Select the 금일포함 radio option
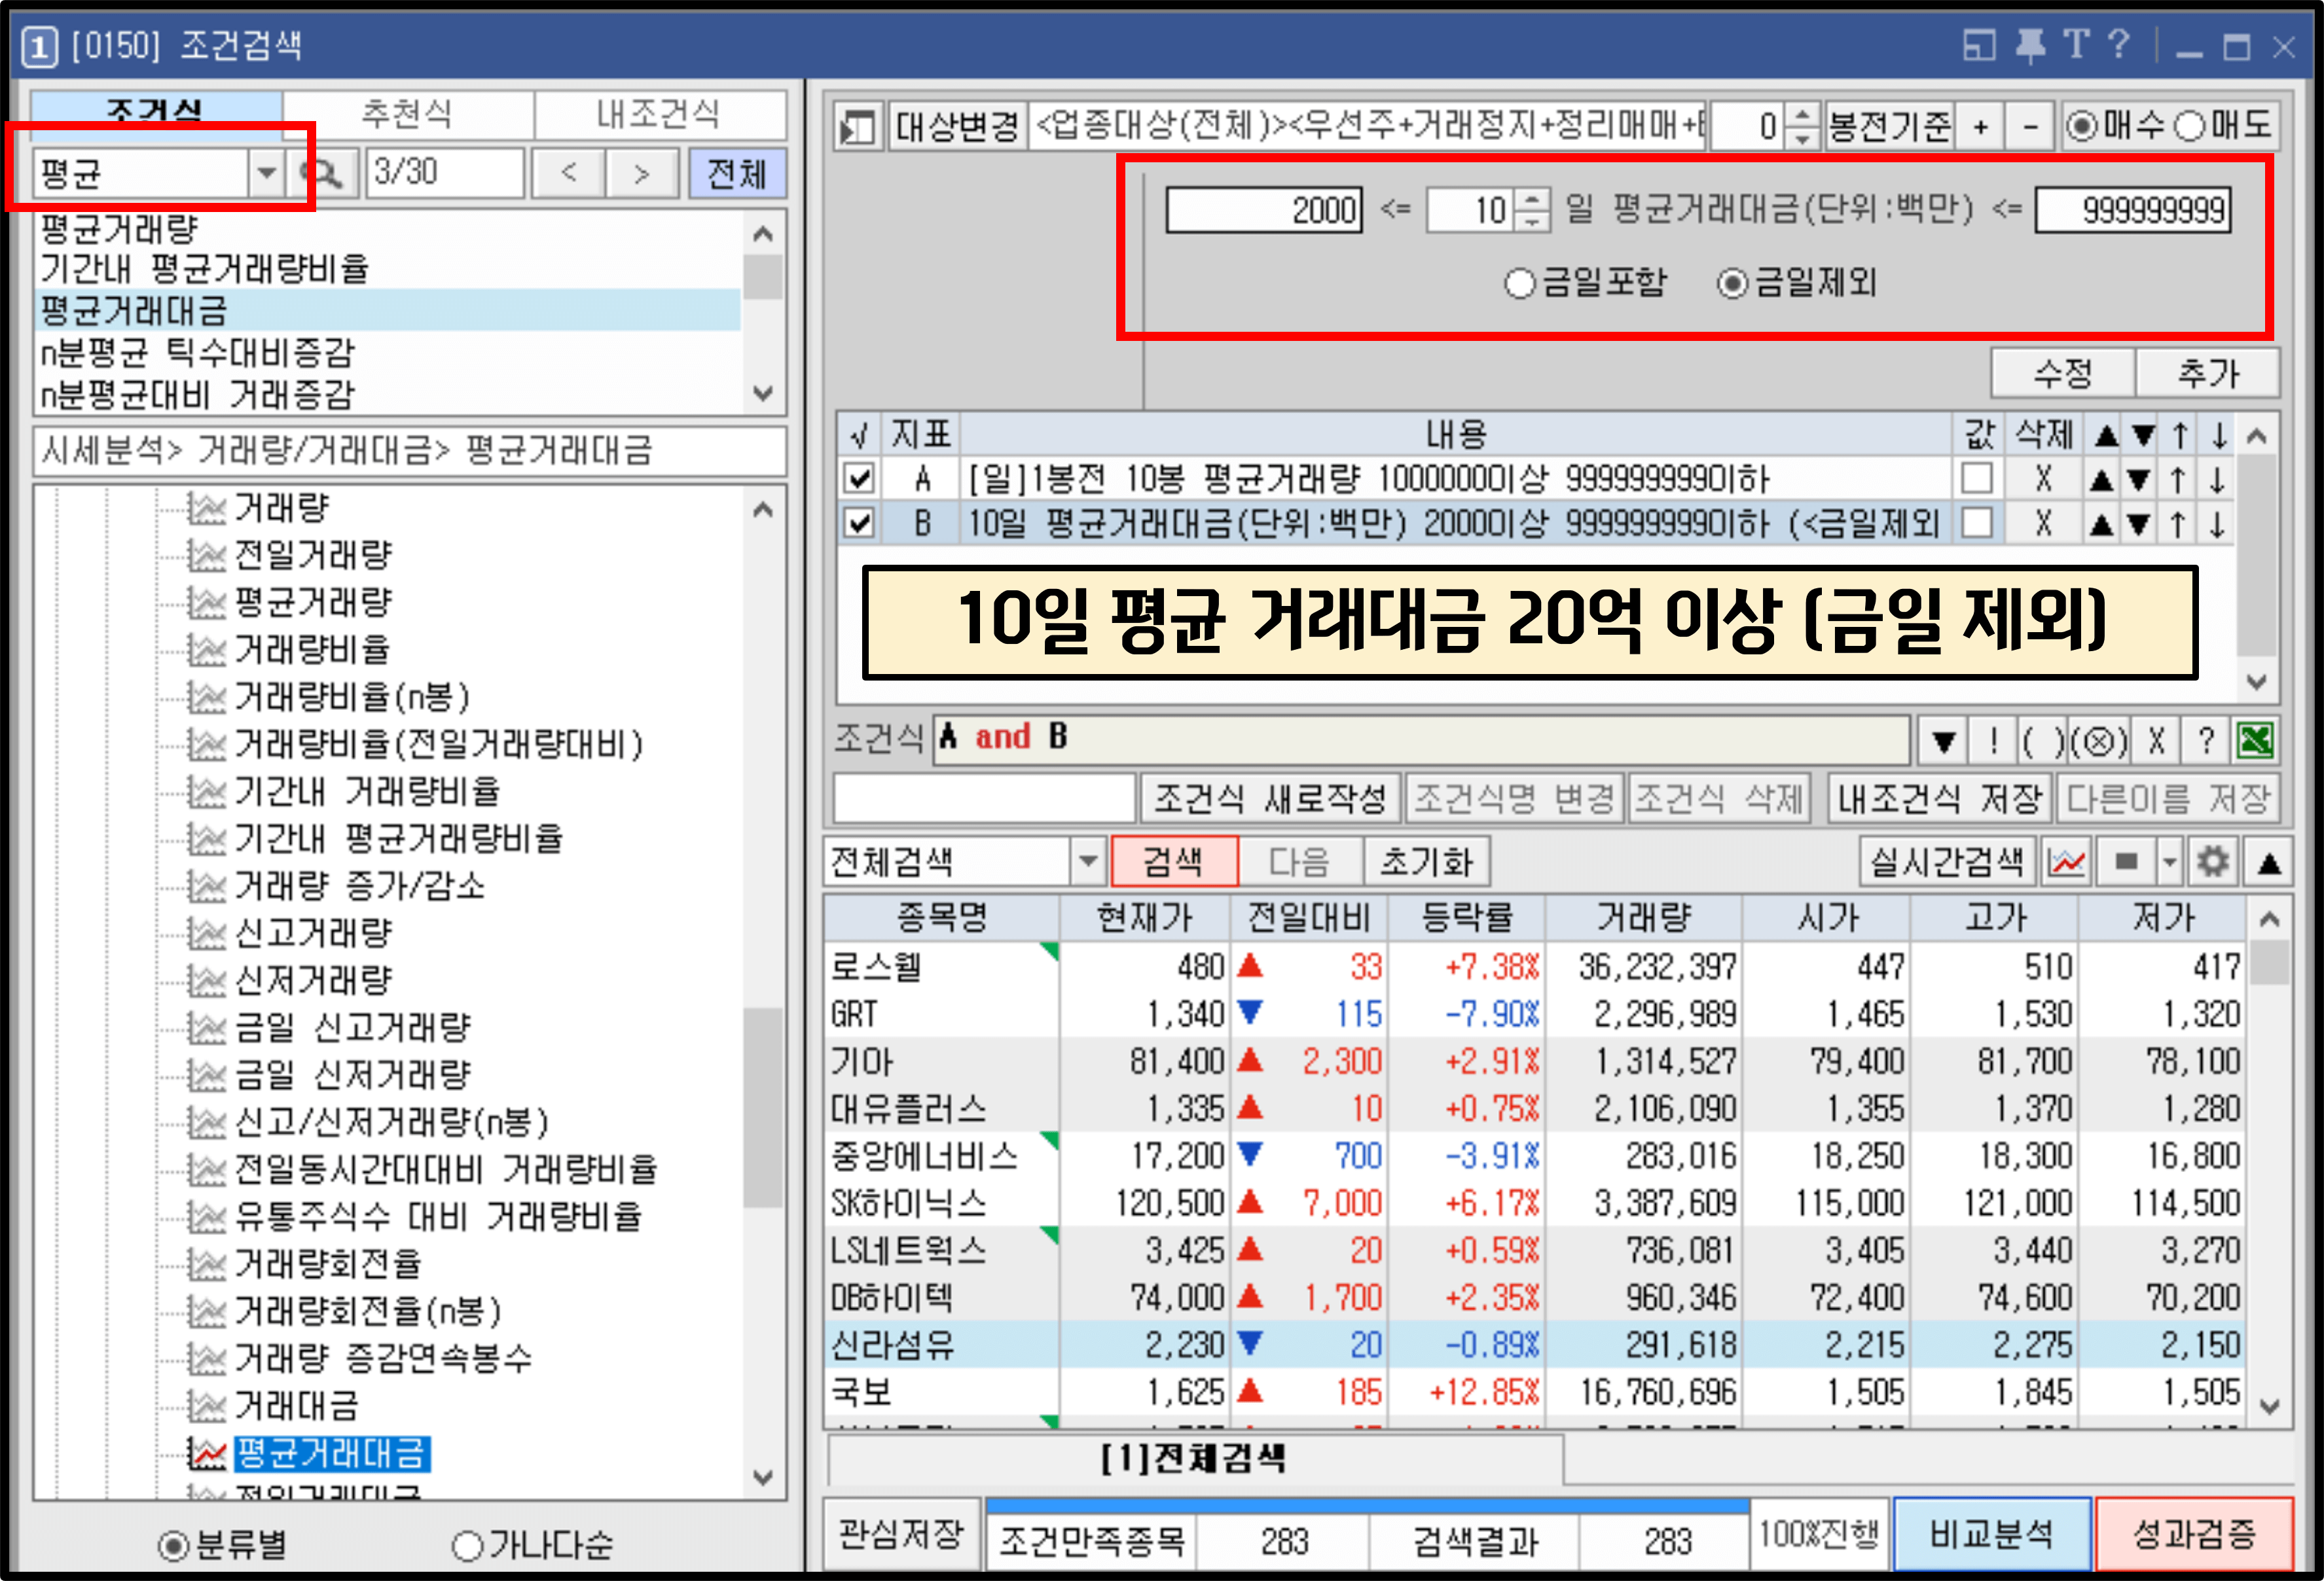Screen dimensions: 2324x1581 [x=1521, y=284]
